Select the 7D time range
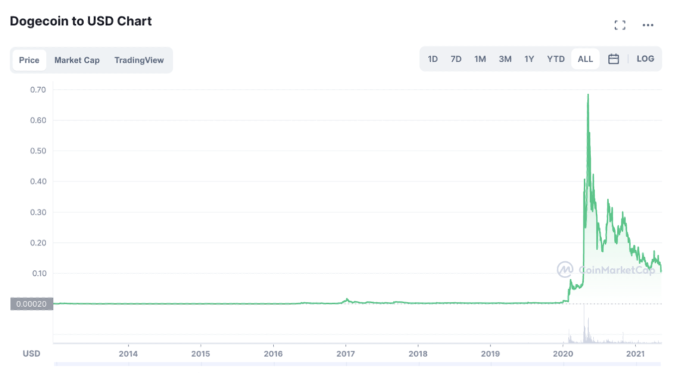This screenshot has height=373, width=692. point(456,59)
